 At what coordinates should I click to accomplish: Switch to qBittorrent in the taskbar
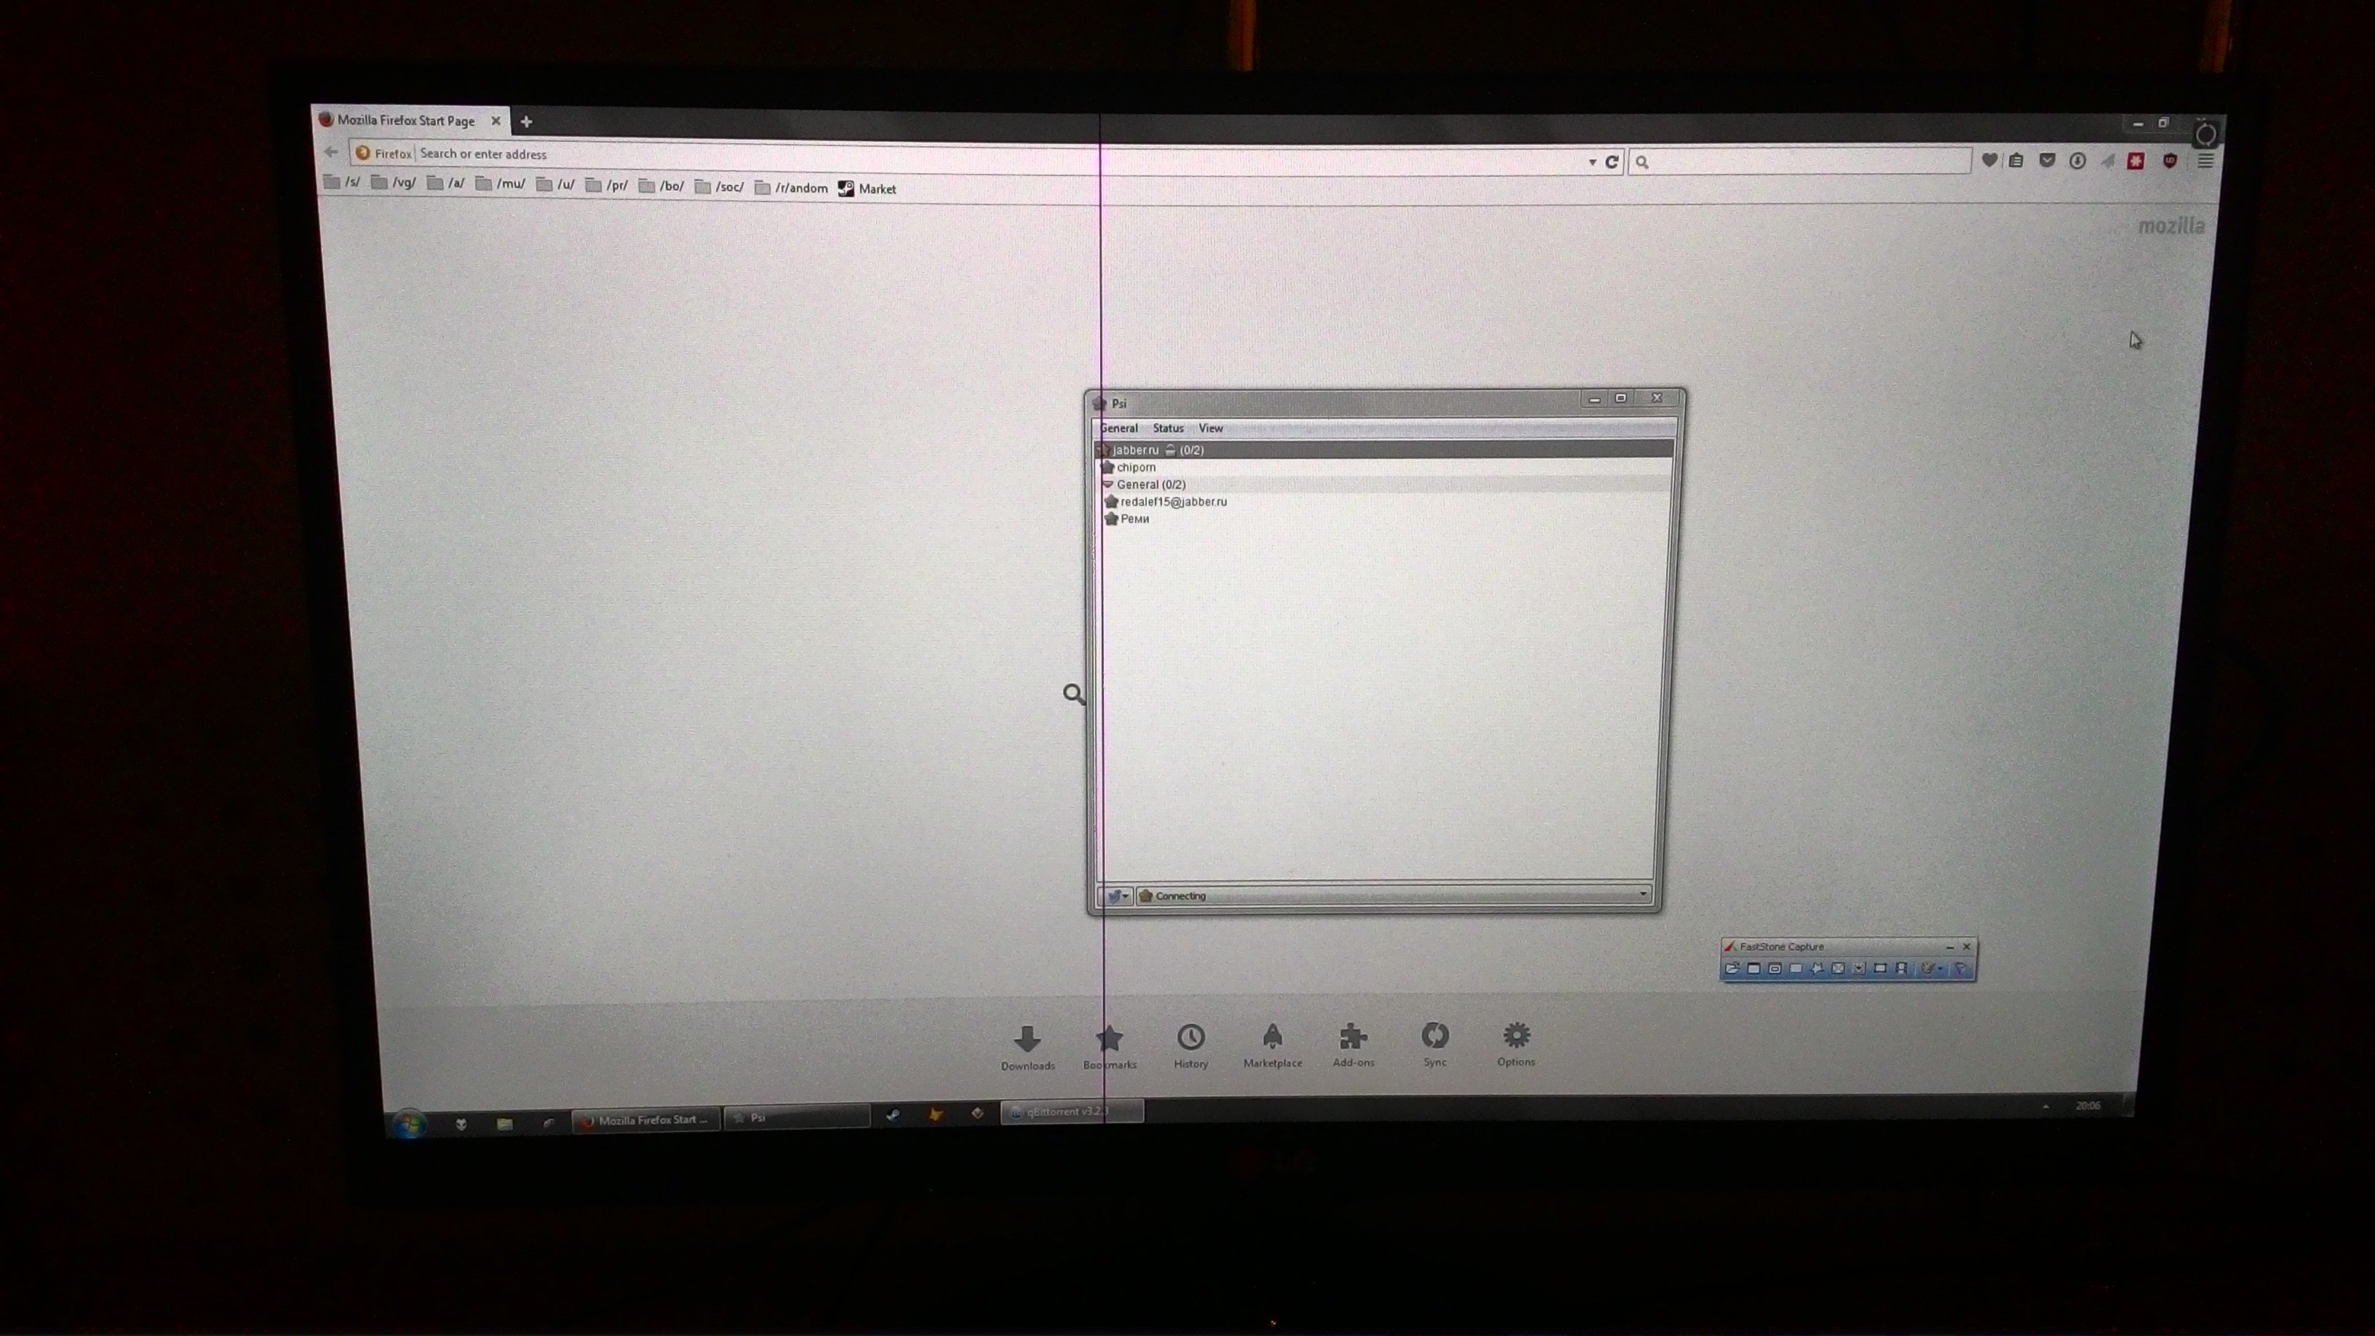tap(1071, 1111)
